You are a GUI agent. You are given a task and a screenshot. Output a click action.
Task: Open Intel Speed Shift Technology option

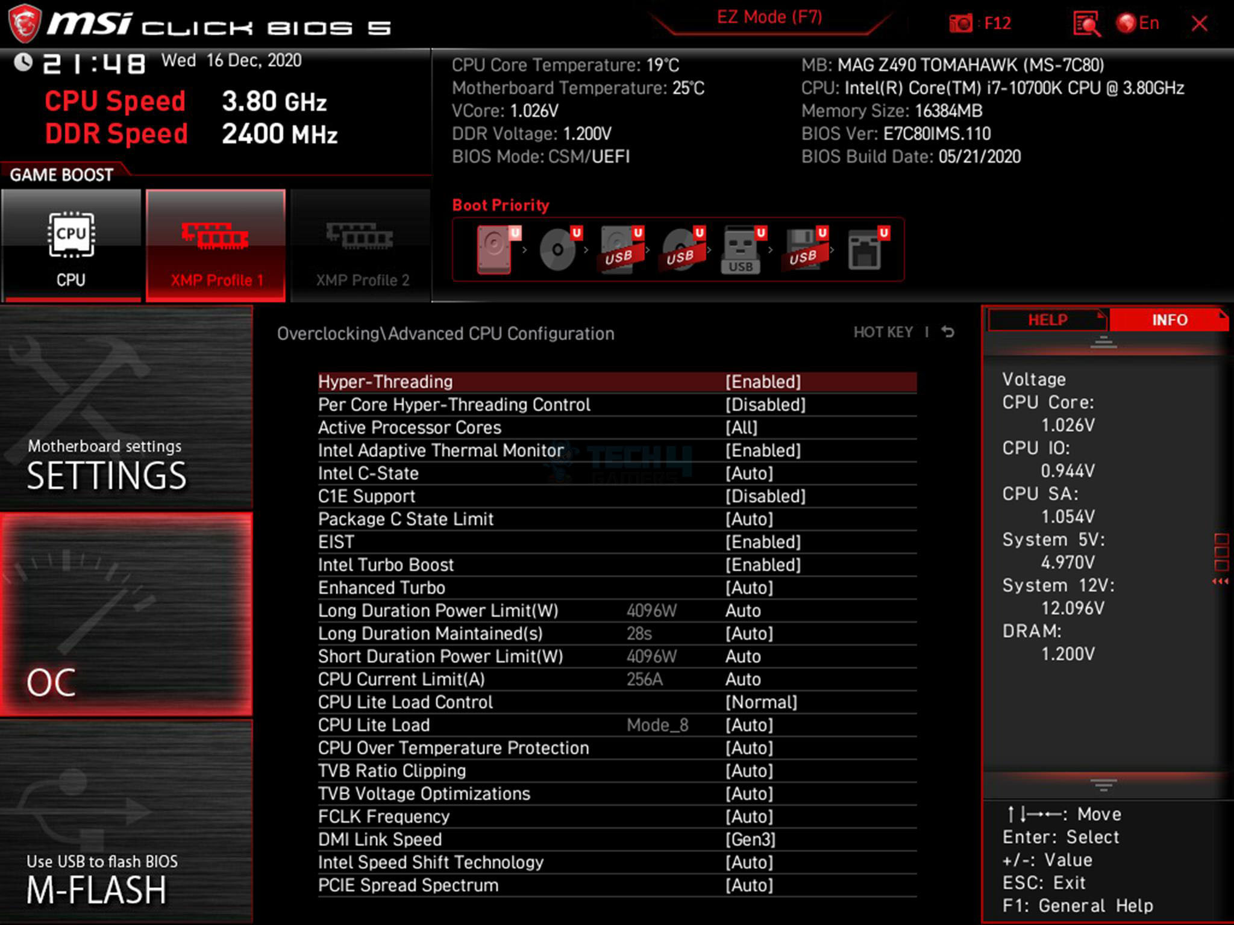[x=617, y=862]
